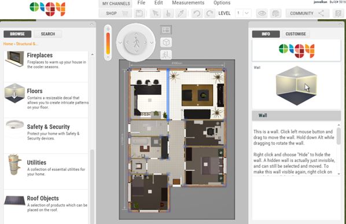Click the category list scroll up arrow
Screen dimensions: 346x224
click(x=92, y=54)
